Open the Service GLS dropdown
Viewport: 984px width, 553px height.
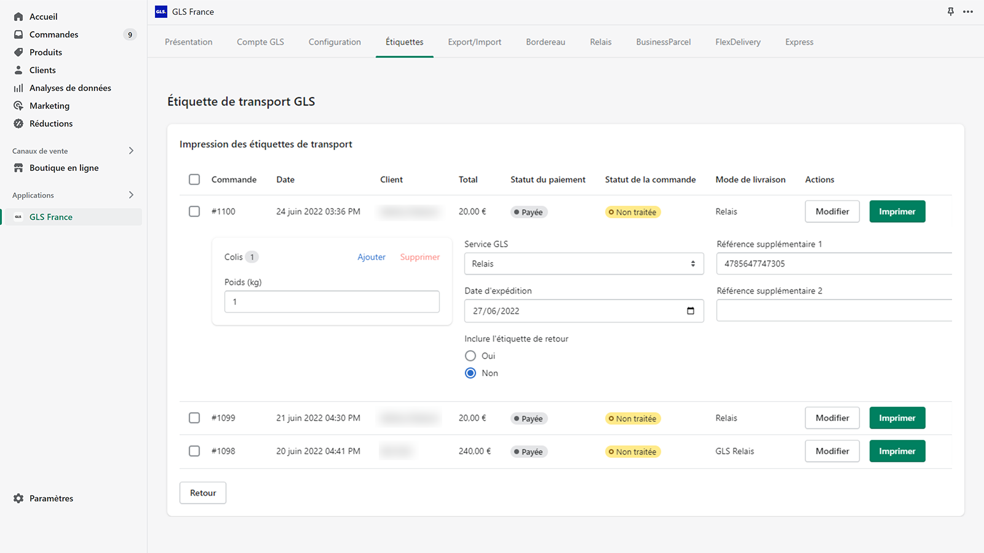point(584,264)
